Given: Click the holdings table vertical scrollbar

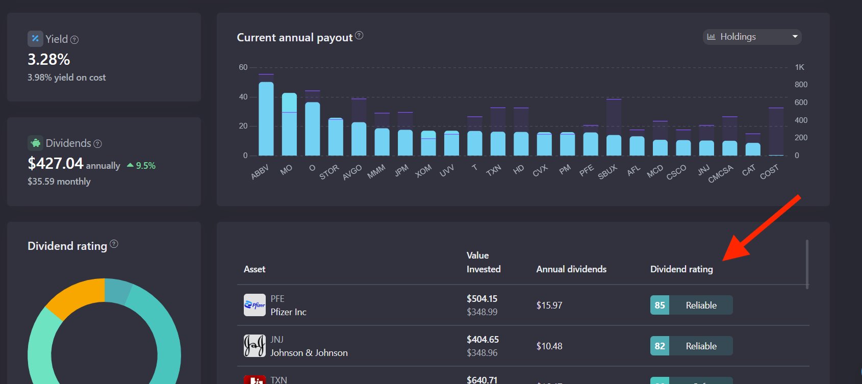Looking at the screenshot, I should tap(807, 264).
